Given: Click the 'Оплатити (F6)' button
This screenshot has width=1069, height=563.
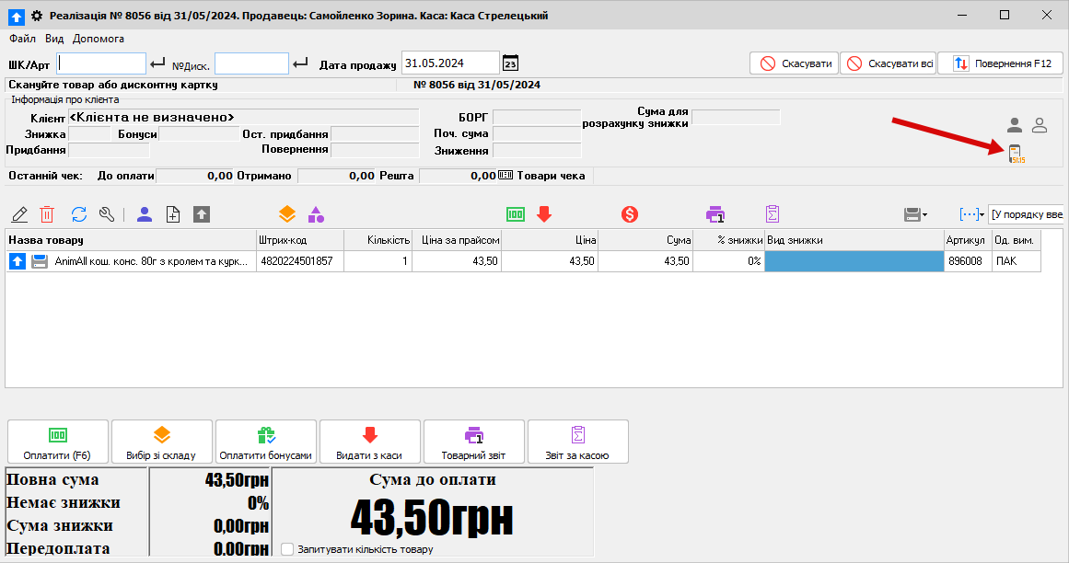Looking at the screenshot, I should click(x=58, y=442).
